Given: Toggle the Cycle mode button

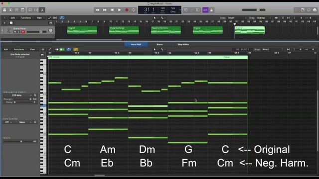Looking at the screenshot, I should [134, 10].
